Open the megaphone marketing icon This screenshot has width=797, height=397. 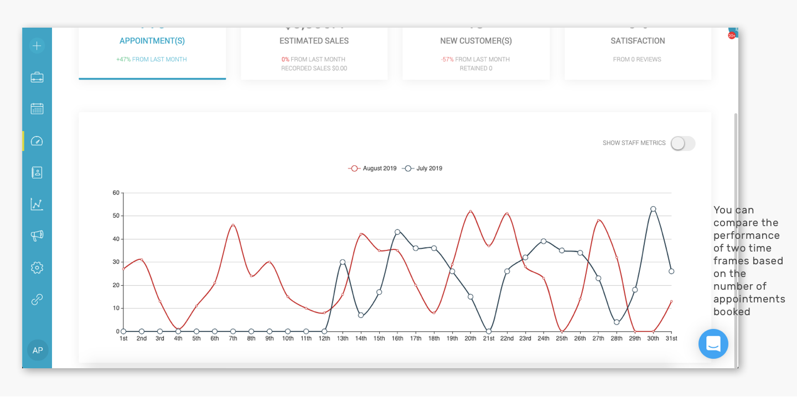37,236
